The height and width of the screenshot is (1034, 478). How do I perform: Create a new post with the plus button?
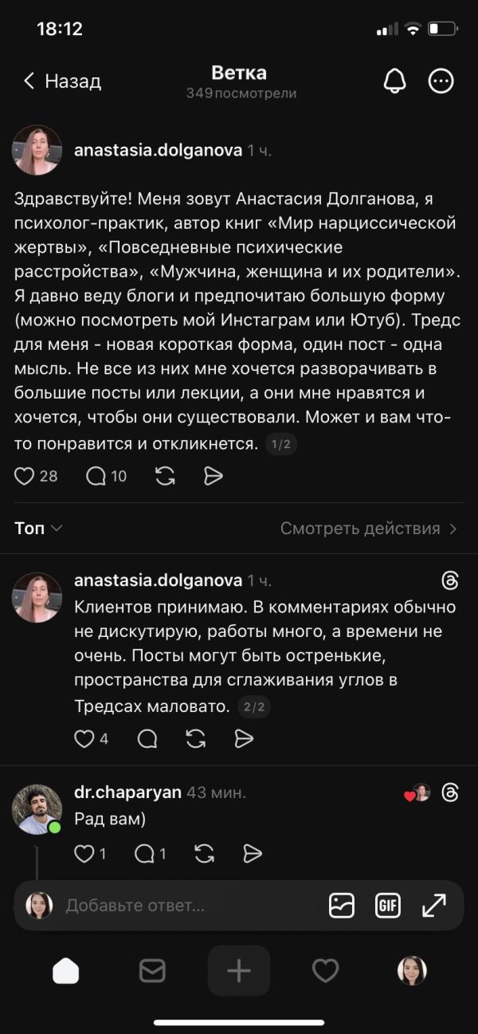238,970
